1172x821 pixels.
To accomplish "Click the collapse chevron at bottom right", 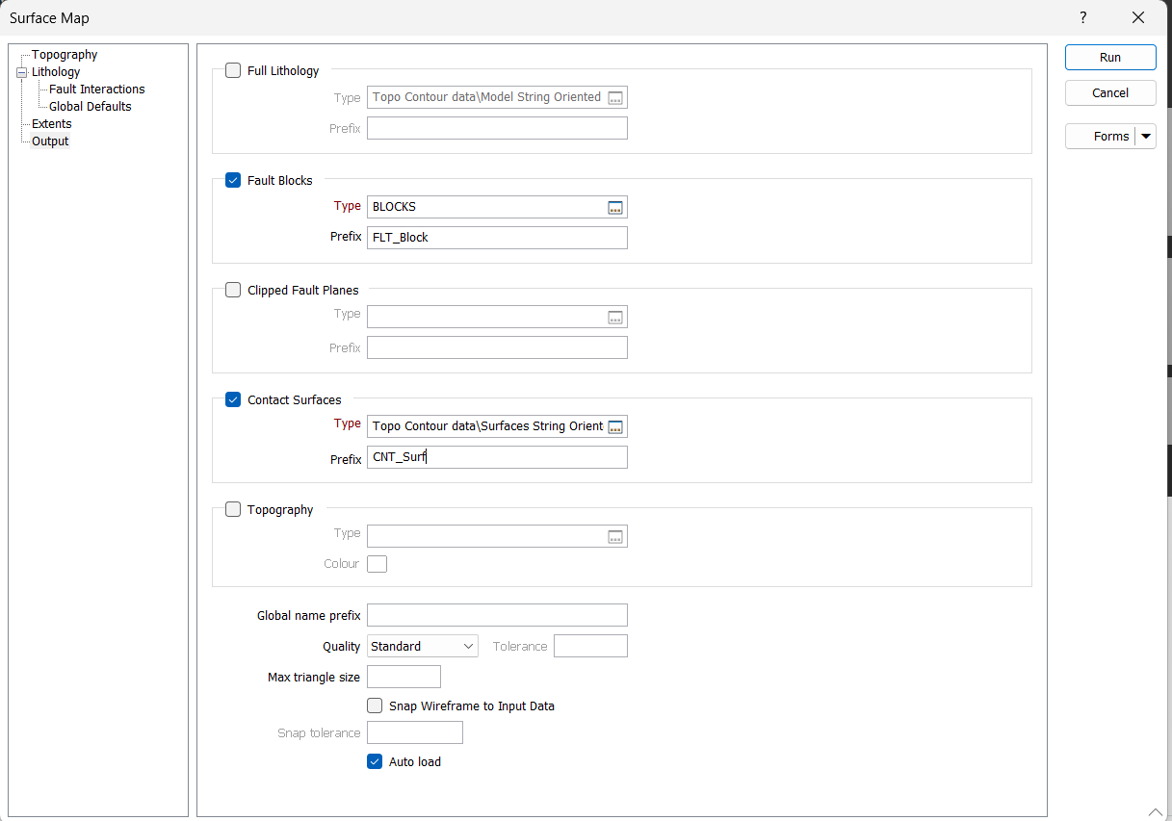I will coord(1155,811).
